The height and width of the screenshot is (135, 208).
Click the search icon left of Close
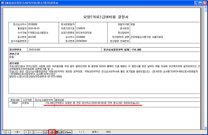(61, 132)
